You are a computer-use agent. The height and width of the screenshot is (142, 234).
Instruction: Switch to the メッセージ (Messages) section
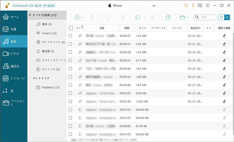tap(14, 78)
